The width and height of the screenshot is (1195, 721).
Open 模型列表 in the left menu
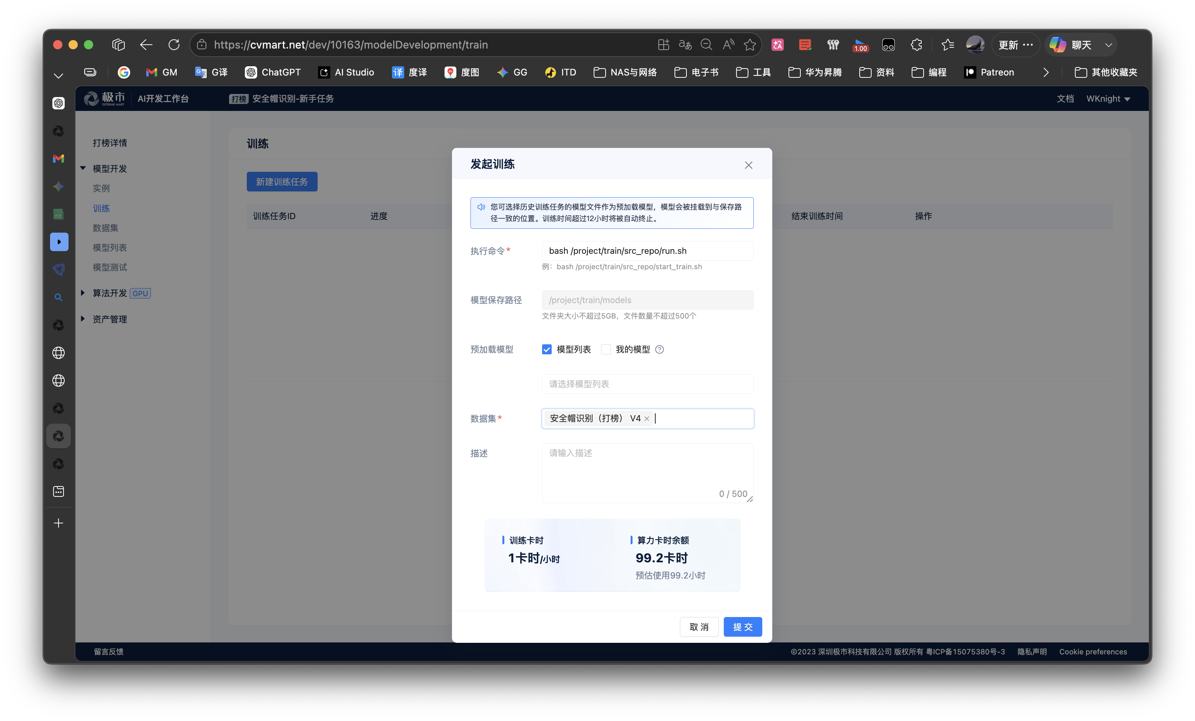110,247
